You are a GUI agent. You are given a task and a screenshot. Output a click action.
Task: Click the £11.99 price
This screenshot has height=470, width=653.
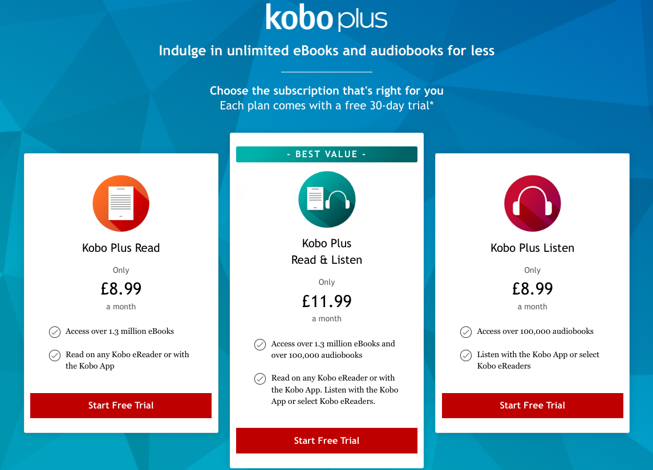327,301
